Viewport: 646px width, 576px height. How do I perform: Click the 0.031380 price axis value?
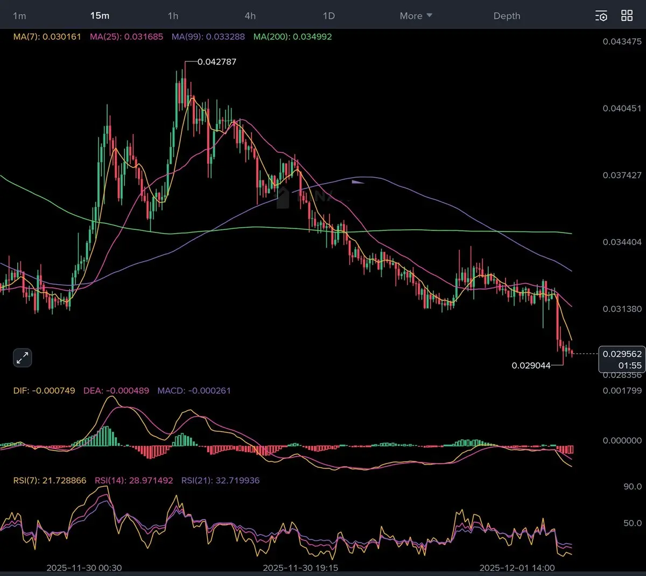pyautogui.click(x=622, y=308)
